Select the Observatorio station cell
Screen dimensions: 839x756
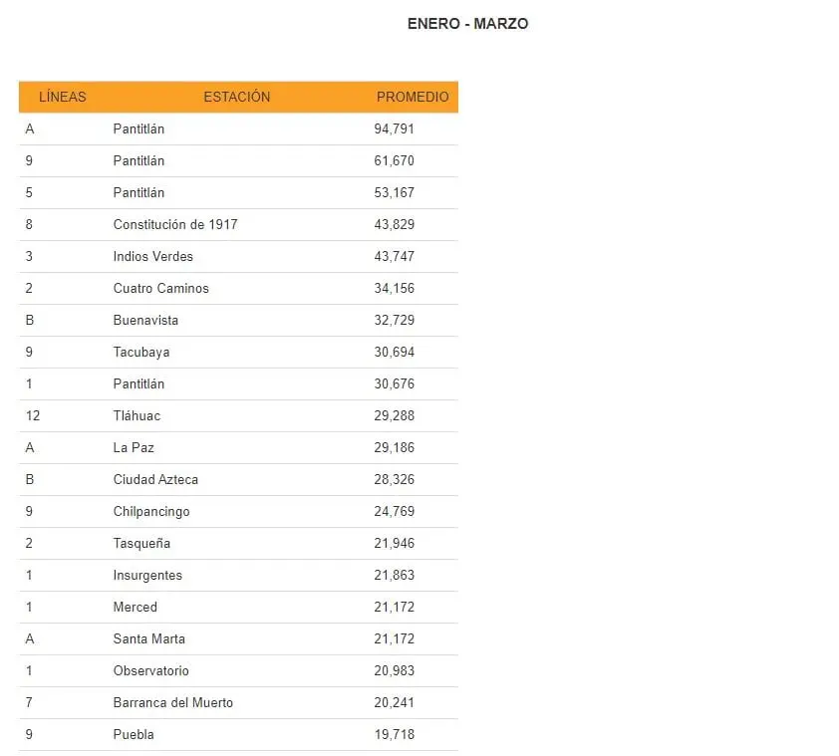(x=150, y=671)
